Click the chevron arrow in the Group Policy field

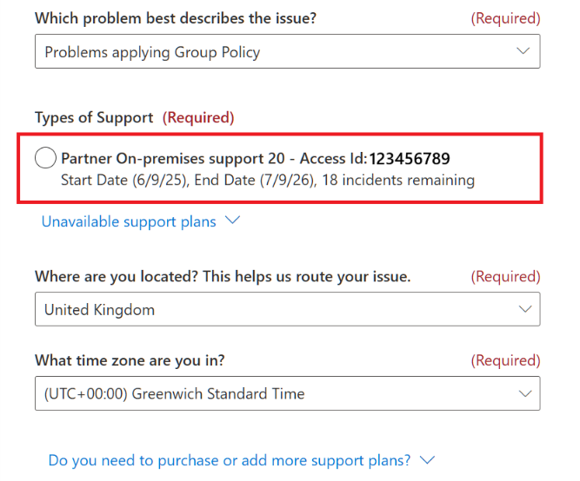523,51
